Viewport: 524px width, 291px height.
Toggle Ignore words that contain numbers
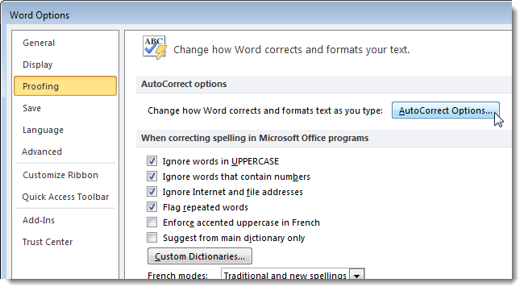pyautogui.click(x=152, y=177)
